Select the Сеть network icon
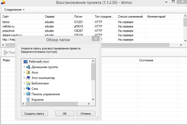The height and width of the screenshot is (125, 187). coord(28,89)
